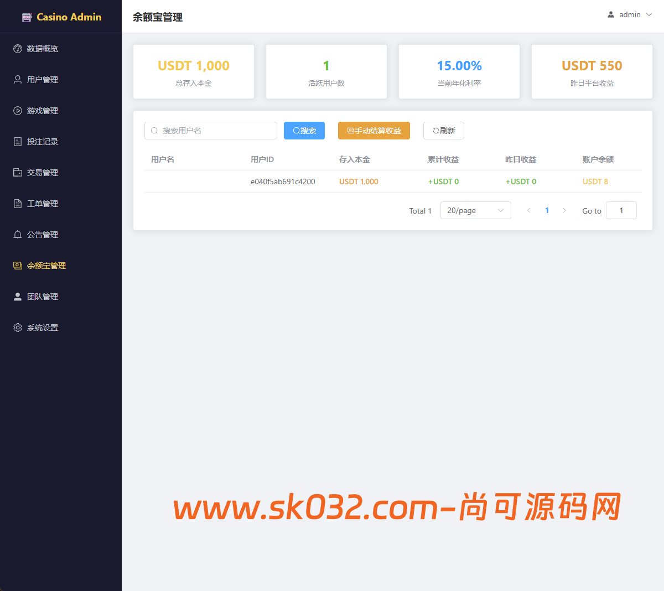Image resolution: width=664 pixels, height=591 pixels.
Task: Open 团队管理 page
Action: tap(61, 297)
